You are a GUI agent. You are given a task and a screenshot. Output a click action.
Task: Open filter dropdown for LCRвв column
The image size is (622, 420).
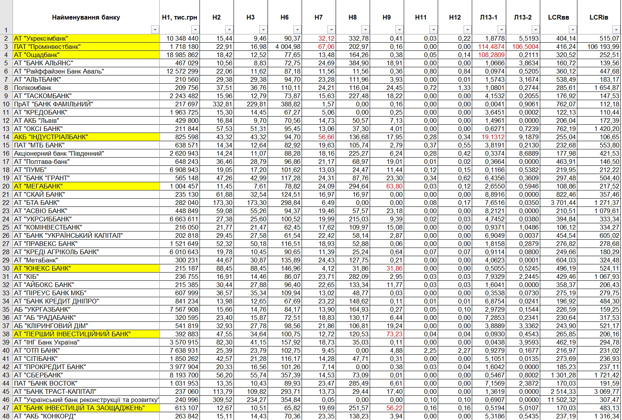click(x=573, y=30)
